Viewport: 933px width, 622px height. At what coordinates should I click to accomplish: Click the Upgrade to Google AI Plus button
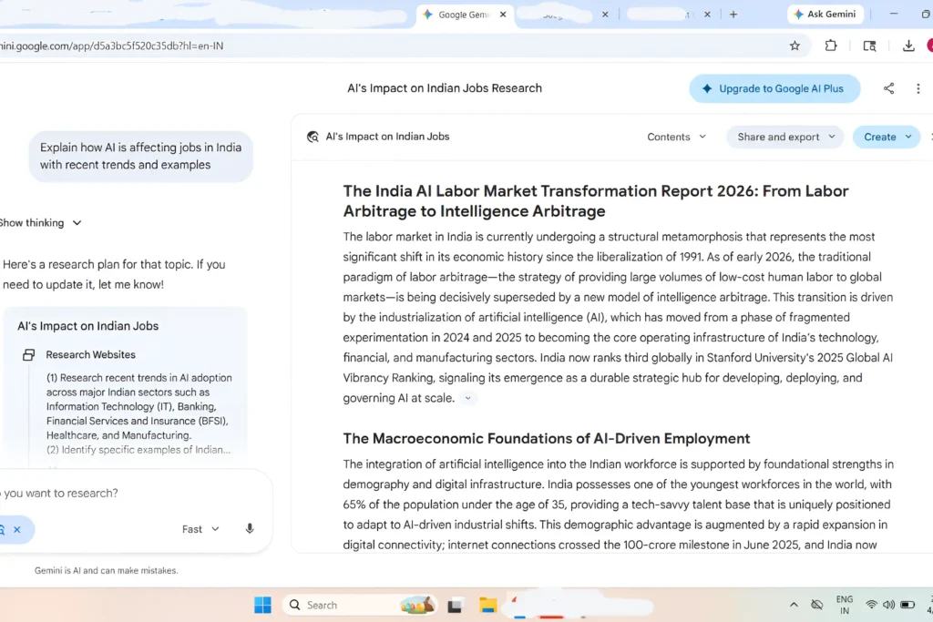(x=774, y=88)
